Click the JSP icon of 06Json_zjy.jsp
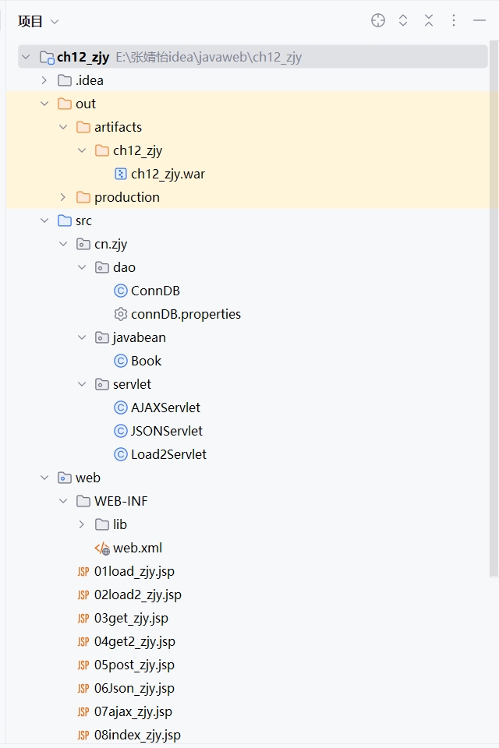The height and width of the screenshot is (748, 499). (x=83, y=688)
